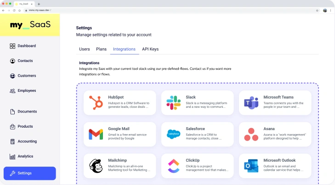Switch to the Users tab
335x185 pixels.
(84, 49)
